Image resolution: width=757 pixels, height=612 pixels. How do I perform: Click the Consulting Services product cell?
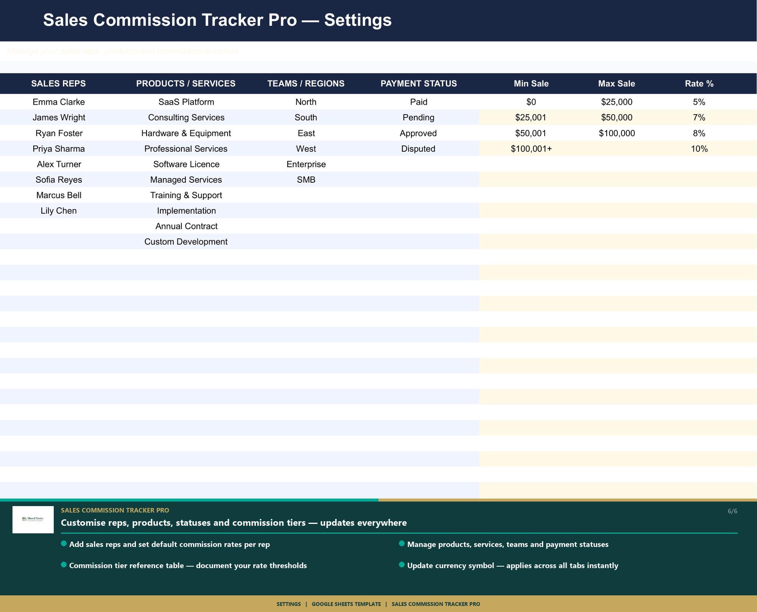(186, 118)
